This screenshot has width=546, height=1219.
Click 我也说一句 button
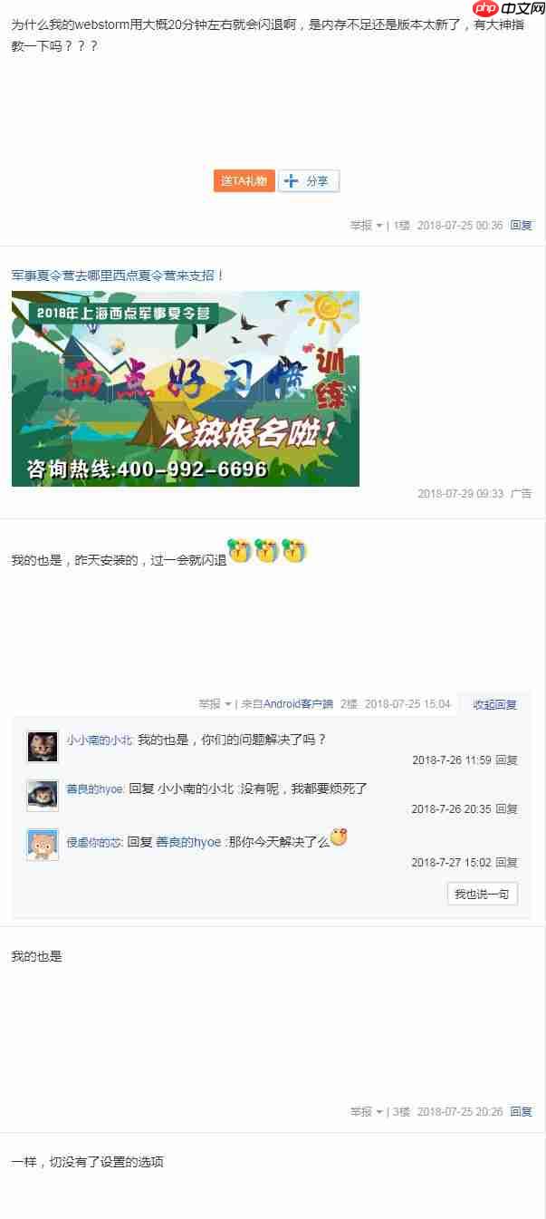click(x=482, y=894)
